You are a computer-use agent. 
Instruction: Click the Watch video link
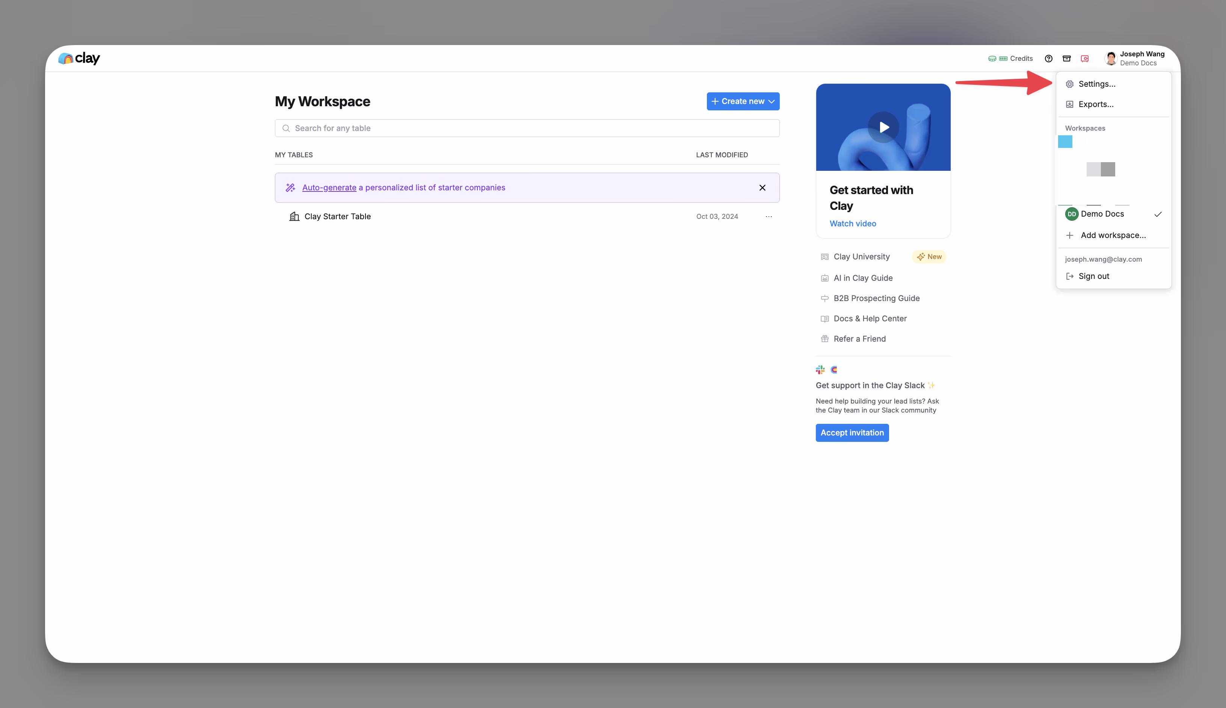[x=853, y=224]
